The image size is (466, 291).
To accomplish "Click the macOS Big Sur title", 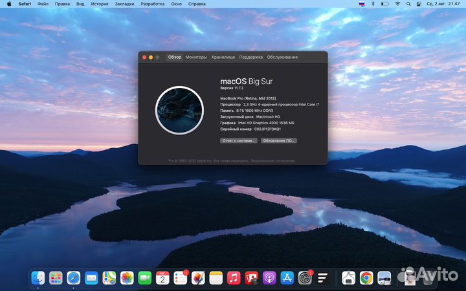I will click(247, 81).
